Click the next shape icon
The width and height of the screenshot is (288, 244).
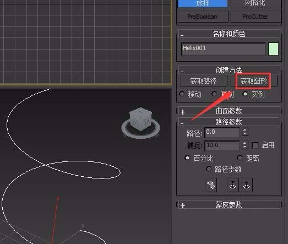click(x=247, y=185)
